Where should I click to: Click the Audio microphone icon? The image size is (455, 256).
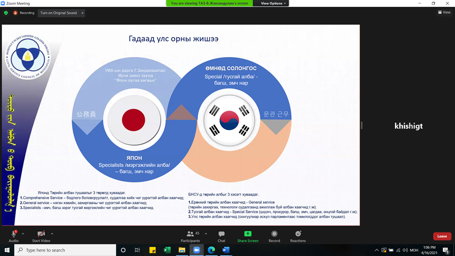[x=14, y=234]
